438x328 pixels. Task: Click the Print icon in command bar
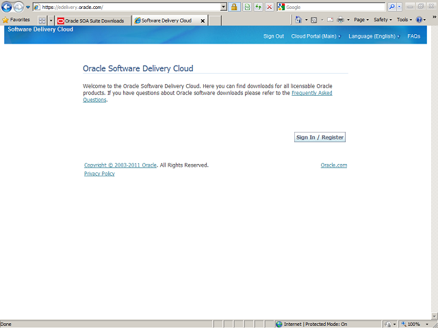tap(340, 20)
